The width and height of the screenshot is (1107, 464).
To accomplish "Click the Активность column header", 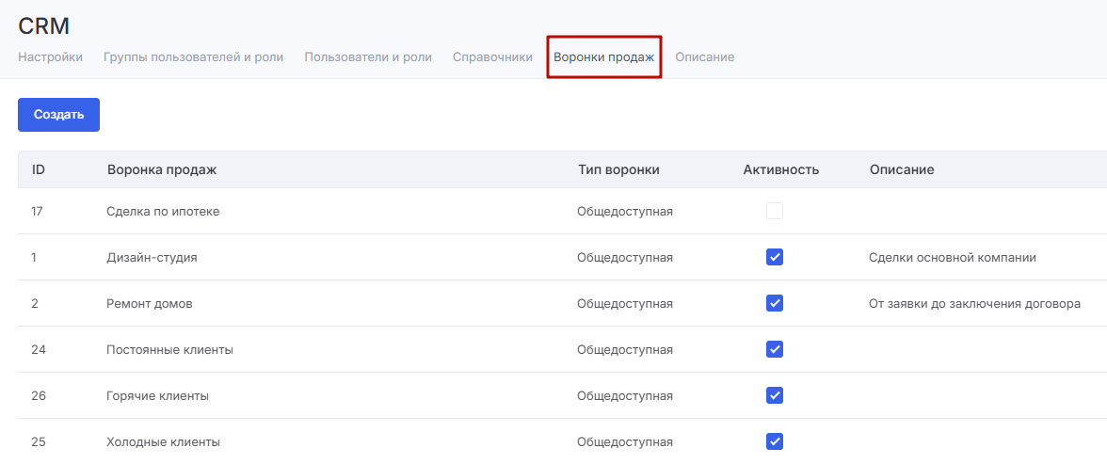I will click(x=780, y=170).
